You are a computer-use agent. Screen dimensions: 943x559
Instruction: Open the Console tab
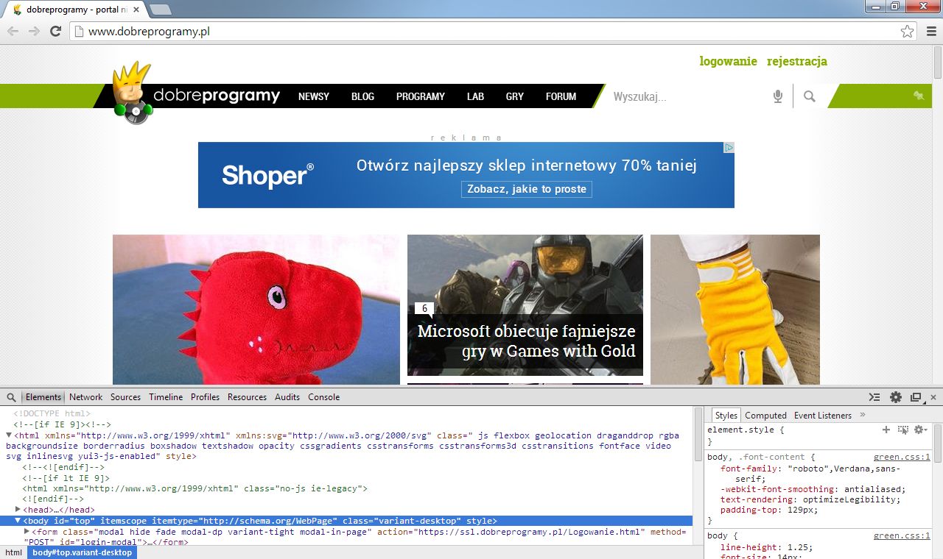323,397
